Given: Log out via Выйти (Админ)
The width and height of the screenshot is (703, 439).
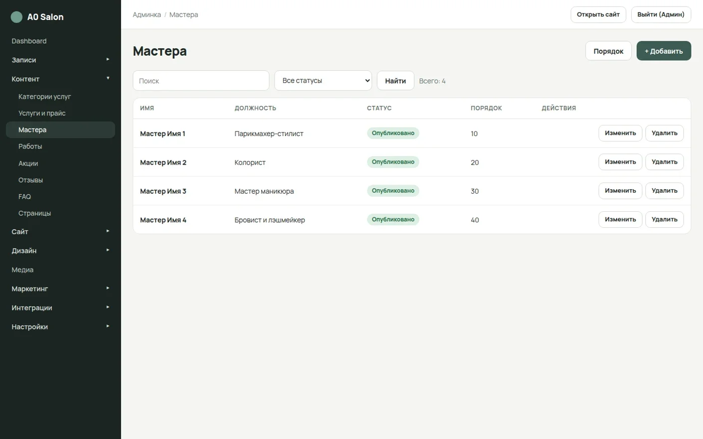Looking at the screenshot, I should click(661, 15).
